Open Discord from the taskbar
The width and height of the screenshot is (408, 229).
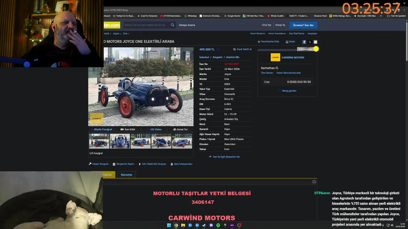(x=211, y=225)
